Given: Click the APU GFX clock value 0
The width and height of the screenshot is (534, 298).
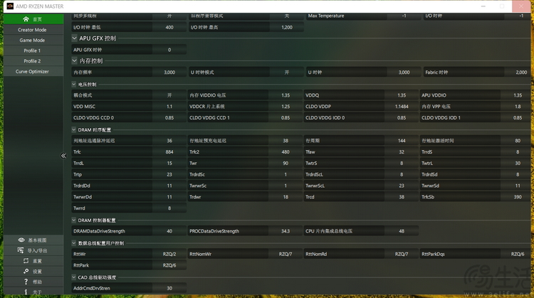Looking at the screenshot, I should 169,50.
